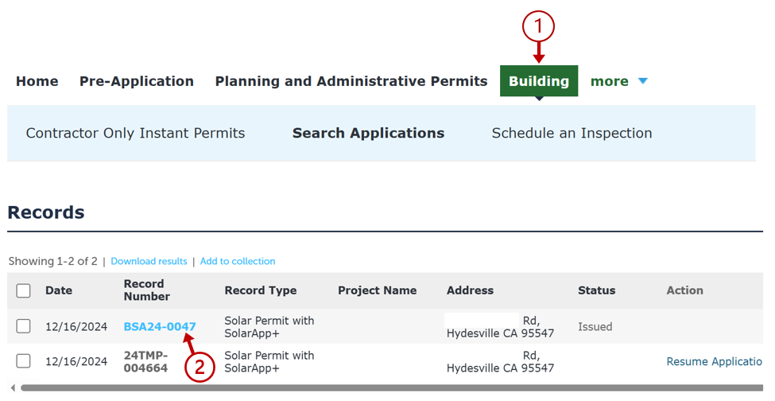Switch to the Pre-Application tab

pyautogui.click(x=136, y=81)
